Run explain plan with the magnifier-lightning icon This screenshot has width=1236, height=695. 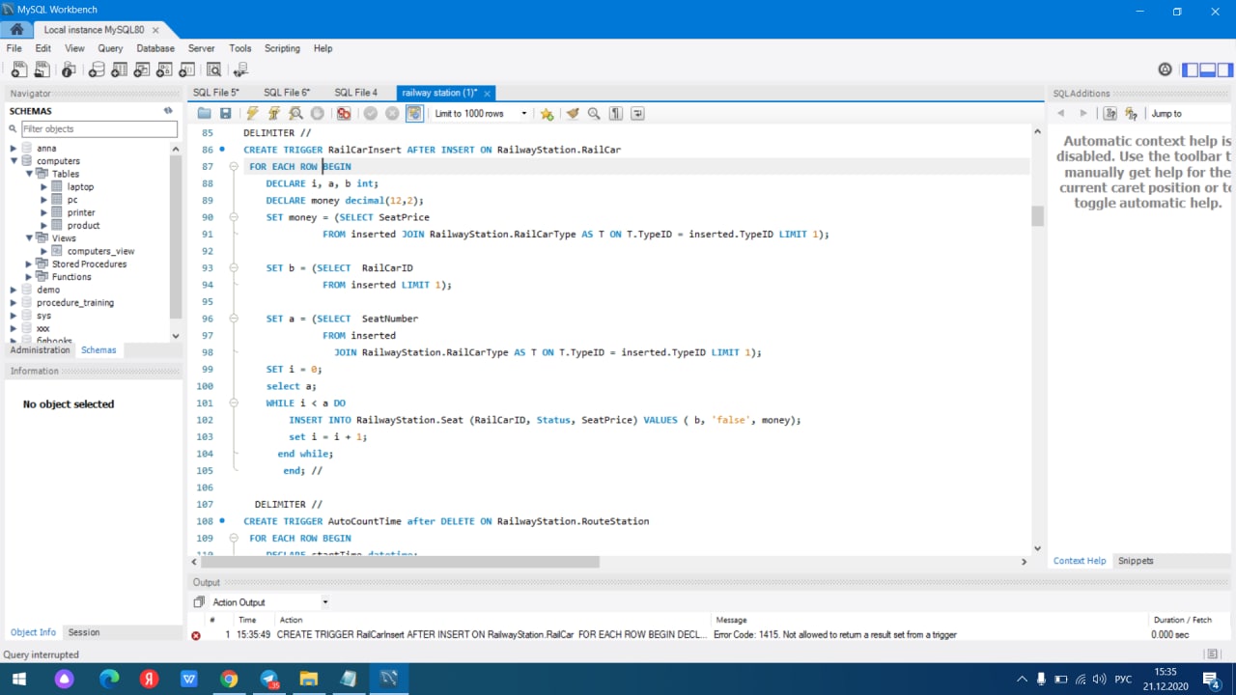pos(296,114)
